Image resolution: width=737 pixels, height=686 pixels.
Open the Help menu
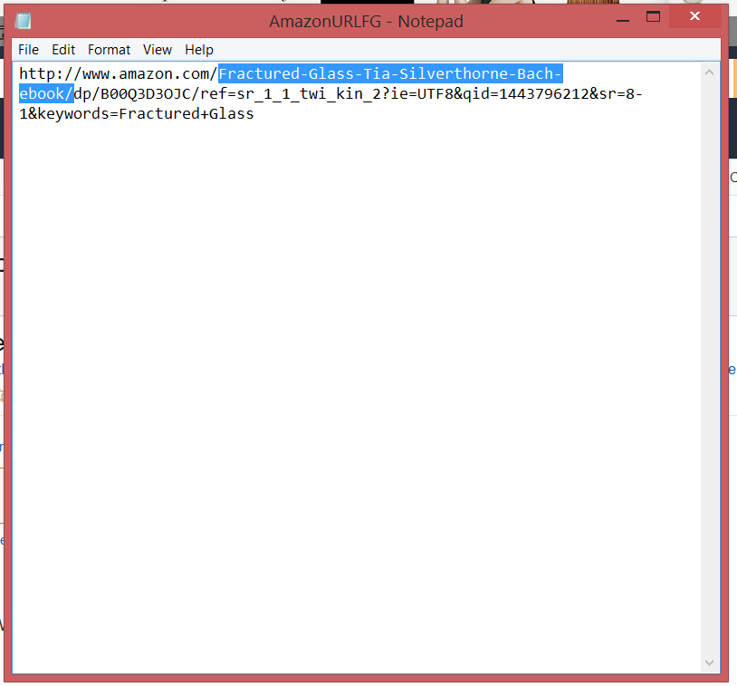point(199,50)
